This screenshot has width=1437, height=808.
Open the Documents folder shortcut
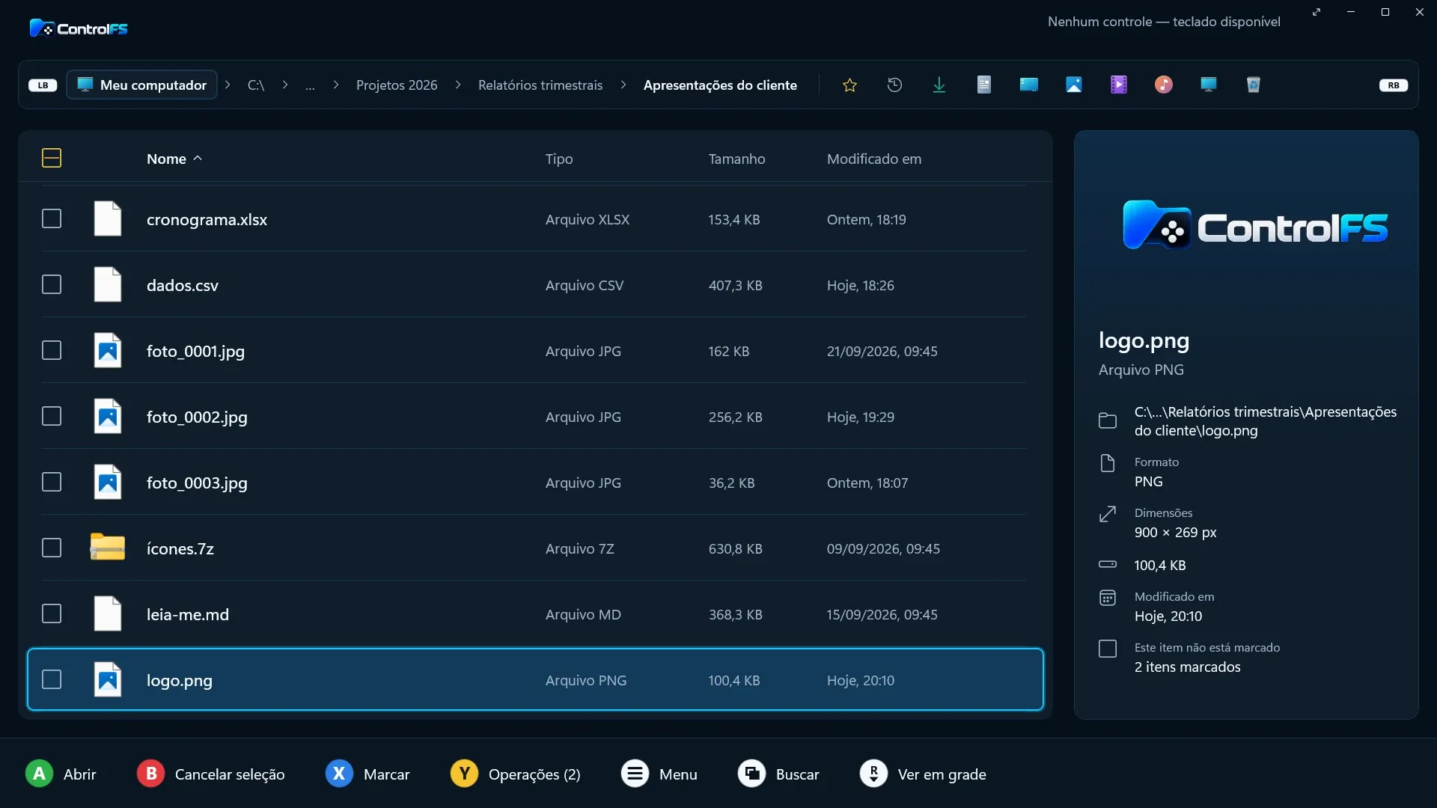tap(984, 85)
